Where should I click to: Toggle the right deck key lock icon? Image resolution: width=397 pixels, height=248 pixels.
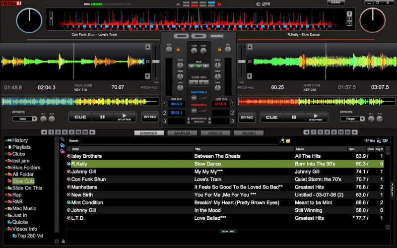coord(219,49)
